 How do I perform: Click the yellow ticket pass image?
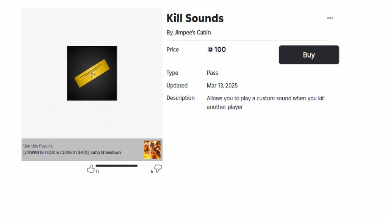(92, 73)
